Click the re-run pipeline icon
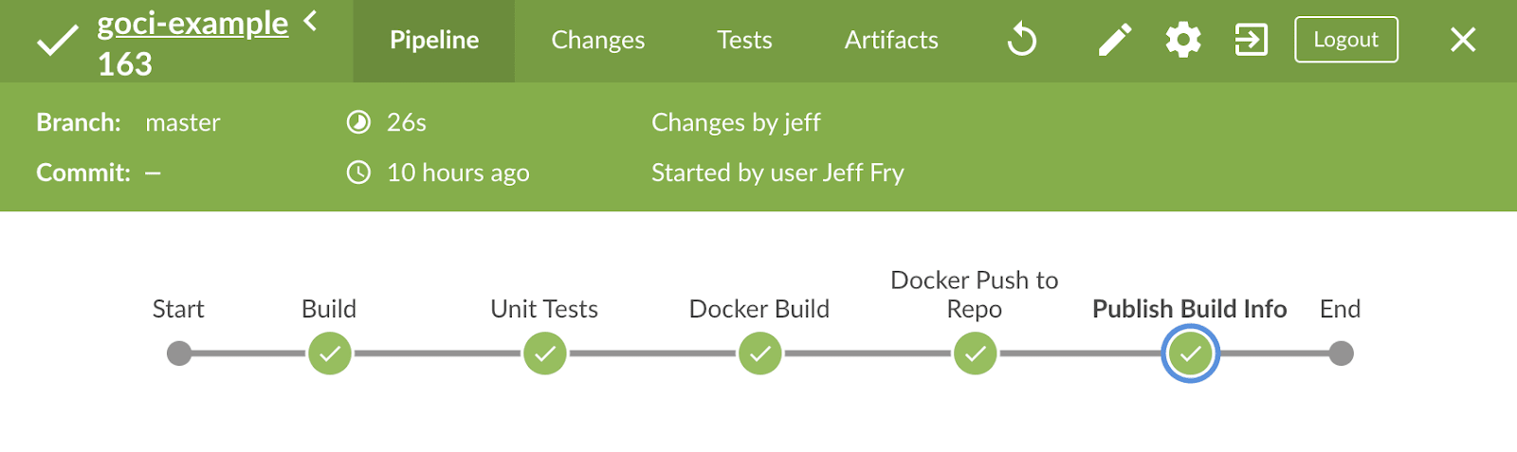 point(1022,40)
